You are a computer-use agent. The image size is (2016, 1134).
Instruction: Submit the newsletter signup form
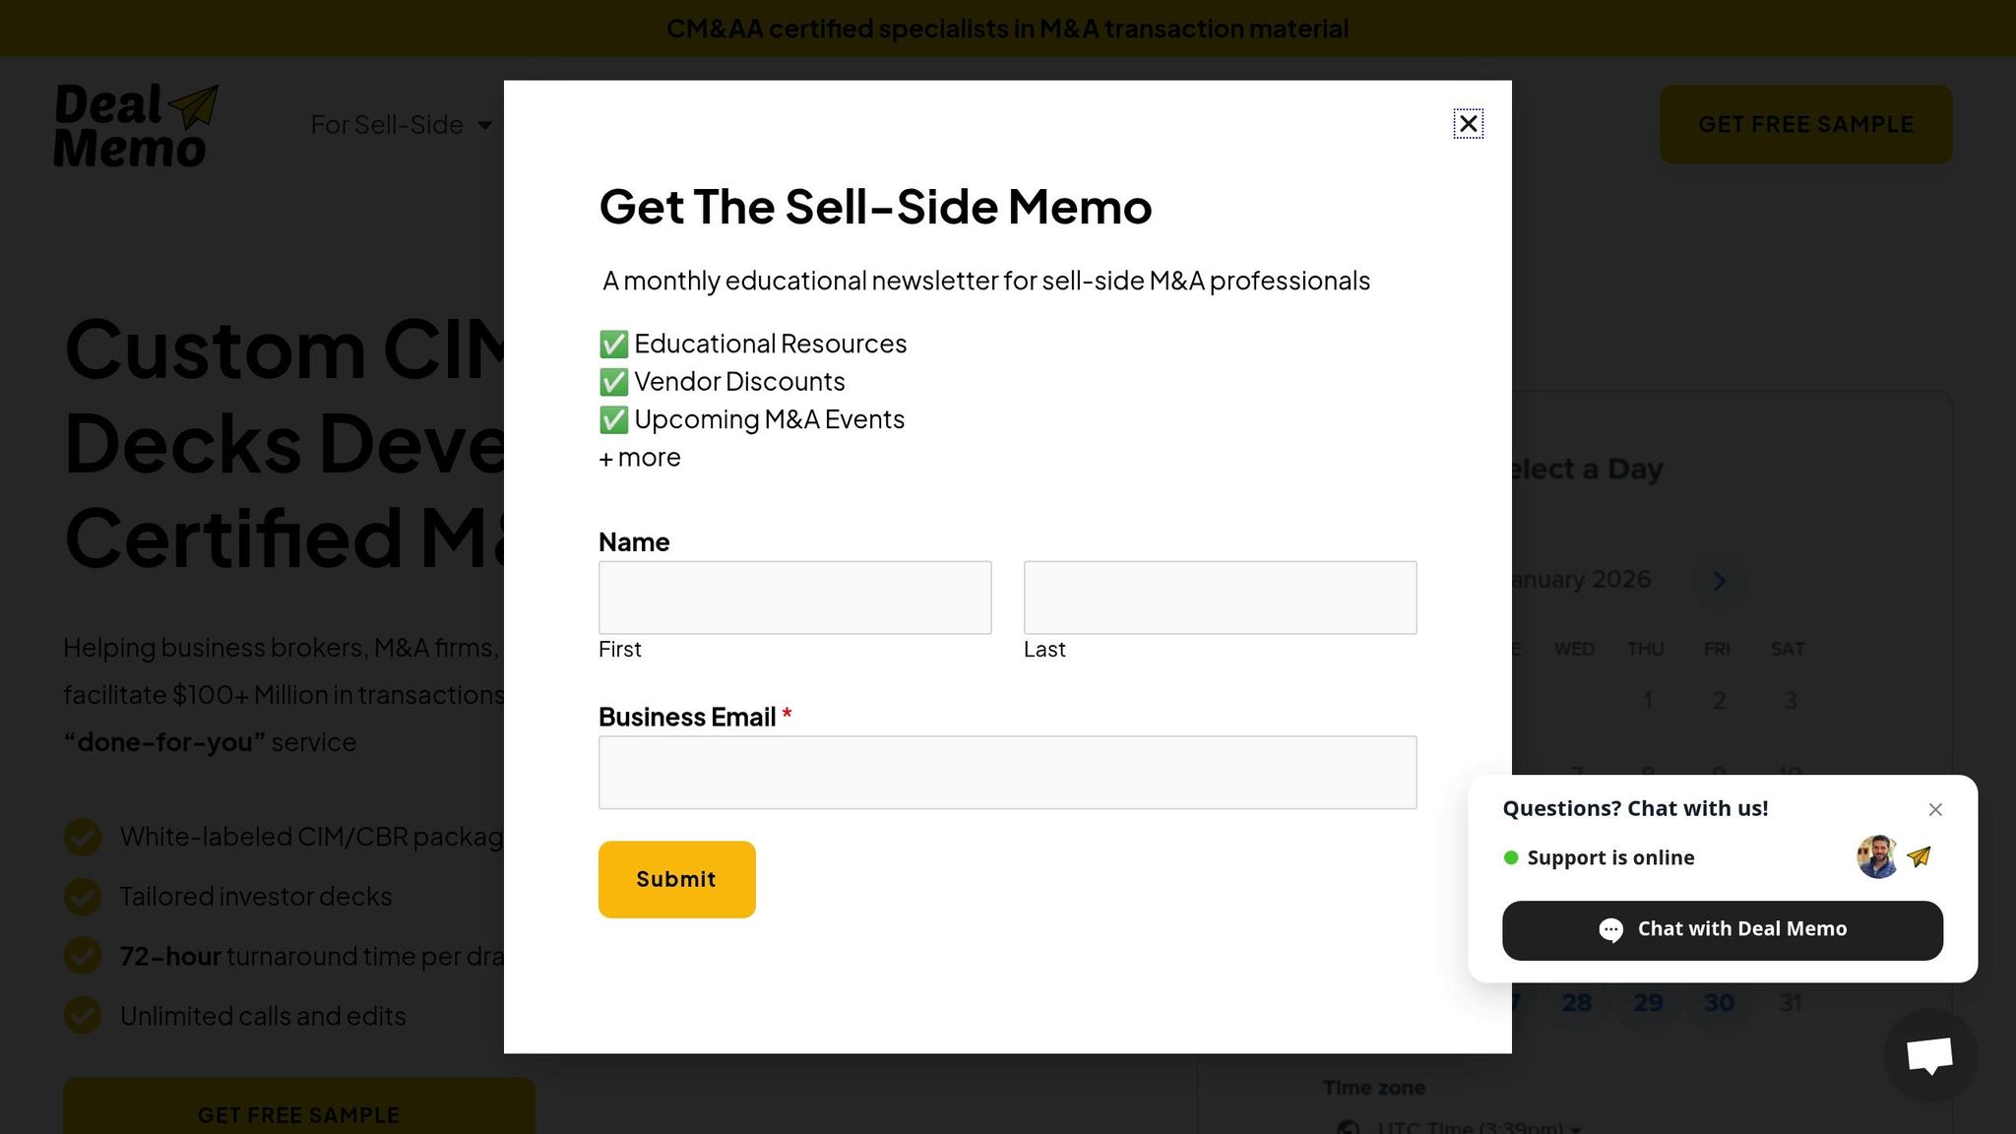point(676,879)
